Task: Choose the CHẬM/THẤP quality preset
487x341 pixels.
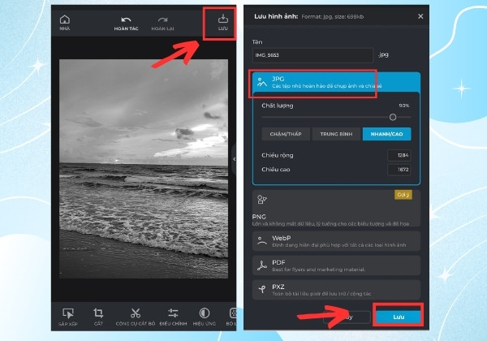Action: [x=286, y=134]
